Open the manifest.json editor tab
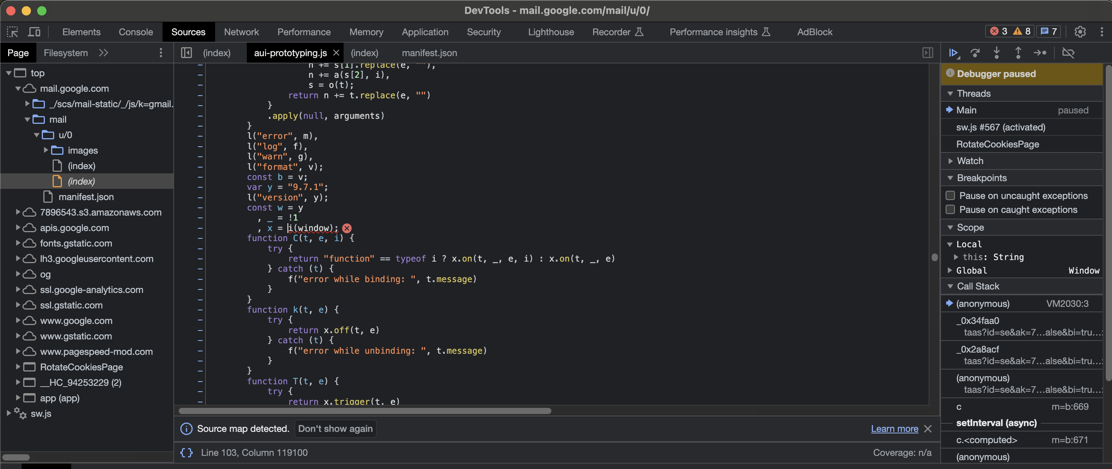 click(429, 53)
